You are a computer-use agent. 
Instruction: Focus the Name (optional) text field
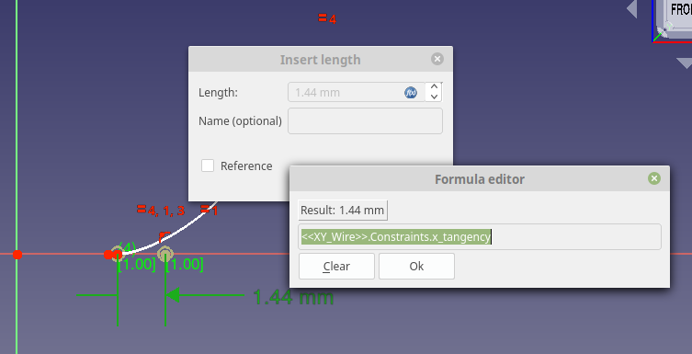[x=365, y=121]
